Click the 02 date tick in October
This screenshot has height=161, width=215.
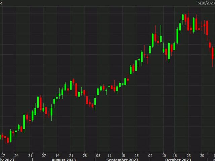[150, 155]
